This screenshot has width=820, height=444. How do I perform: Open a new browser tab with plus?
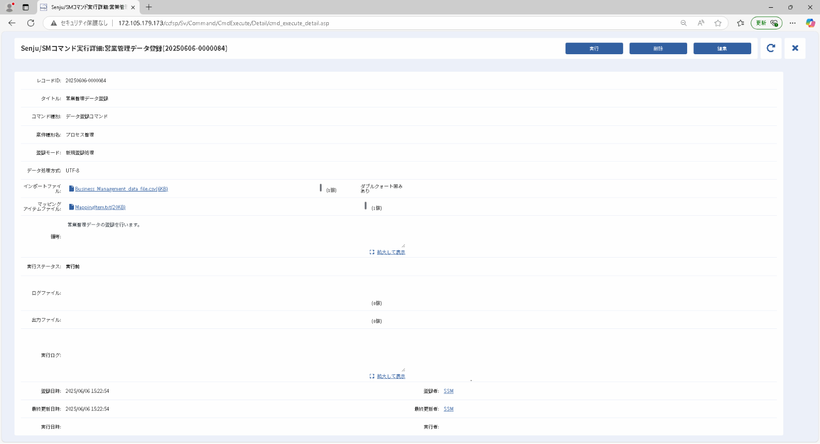point(149,7)
